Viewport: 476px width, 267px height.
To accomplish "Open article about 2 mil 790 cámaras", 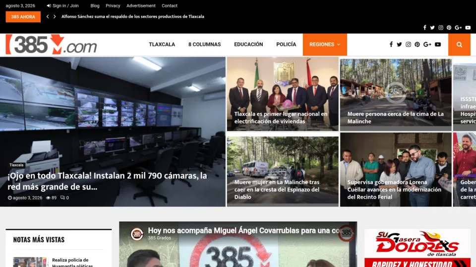I will pos(107,181).
